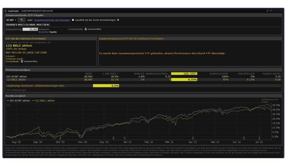Select the D marker closest to Dez '20
Screen dimensions: 287x166
[113, 138]
